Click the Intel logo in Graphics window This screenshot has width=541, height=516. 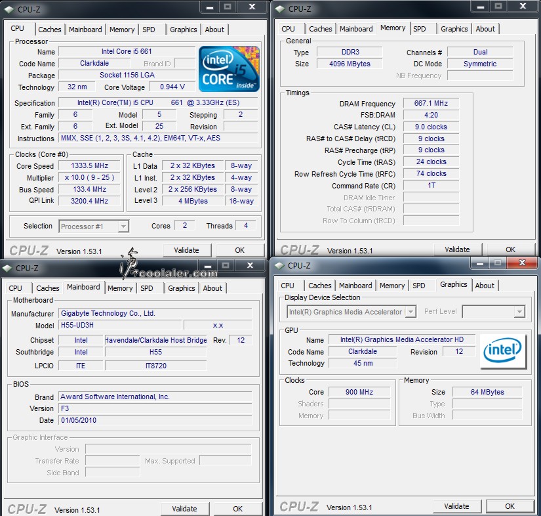coord(503,351)
